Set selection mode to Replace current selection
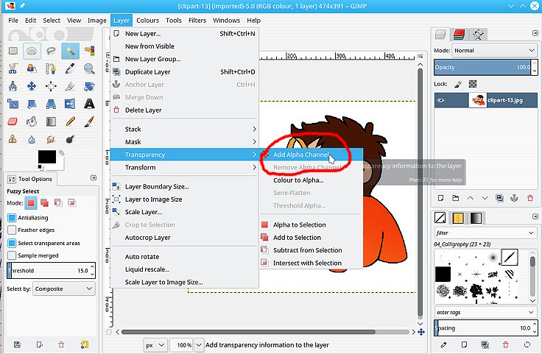This screenshot has width=542, height=354. (x=31, y=202)
